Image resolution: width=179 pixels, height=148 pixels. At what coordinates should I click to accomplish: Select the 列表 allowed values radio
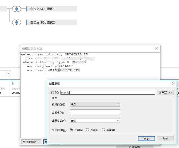coord(92,130)
